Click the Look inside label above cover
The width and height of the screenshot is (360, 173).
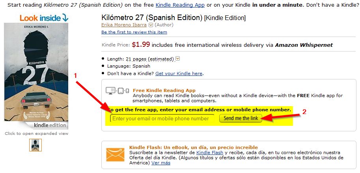tap(40, 18)
